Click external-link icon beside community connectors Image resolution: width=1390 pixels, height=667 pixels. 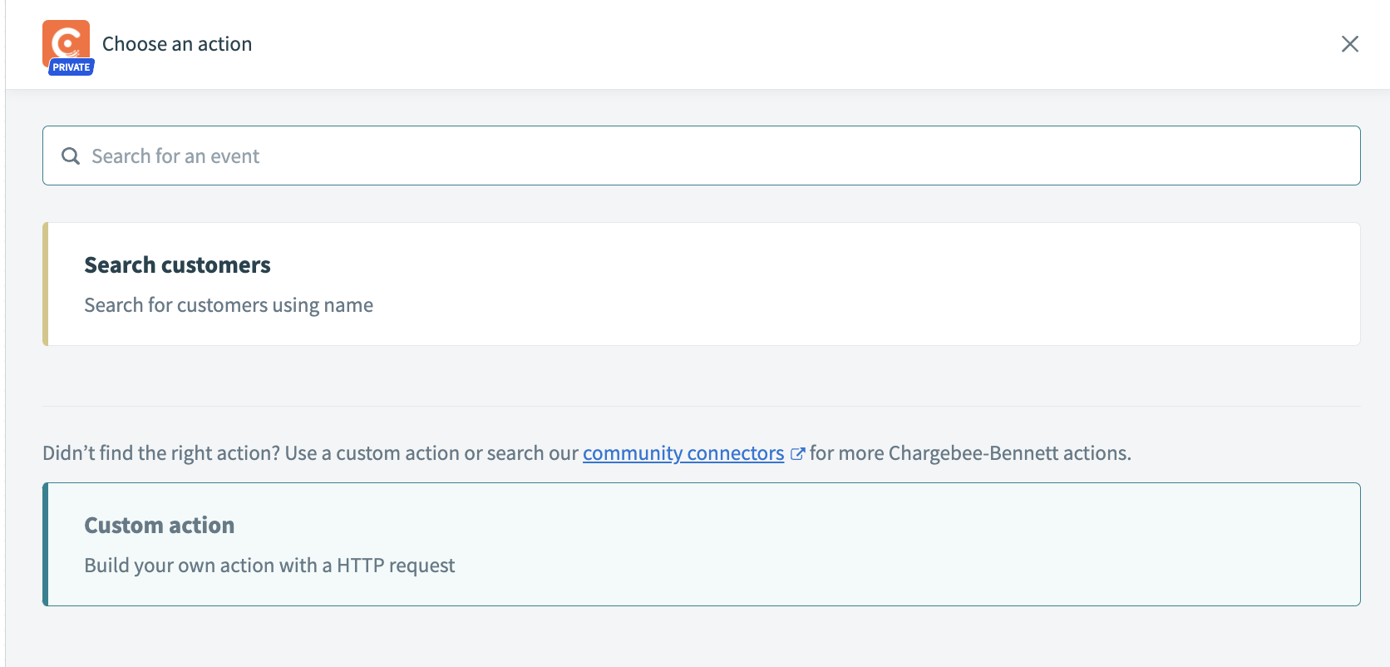pos(797,454)
